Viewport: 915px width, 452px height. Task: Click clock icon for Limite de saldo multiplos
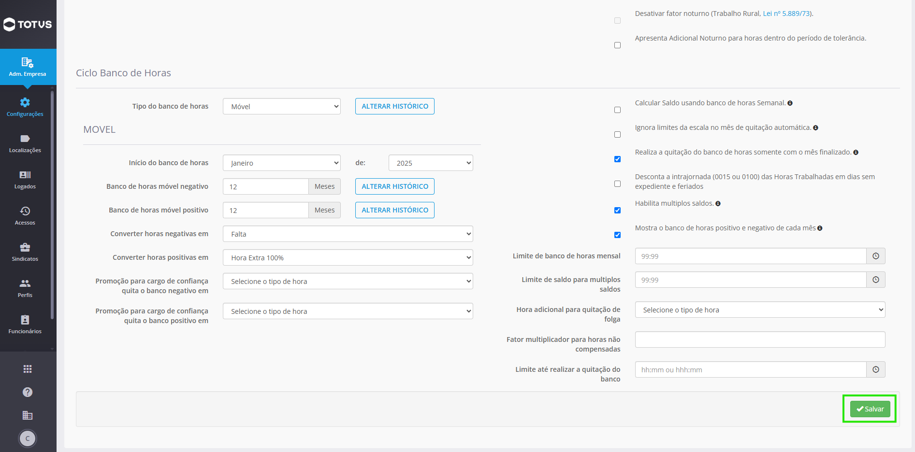tap(876, 280)
